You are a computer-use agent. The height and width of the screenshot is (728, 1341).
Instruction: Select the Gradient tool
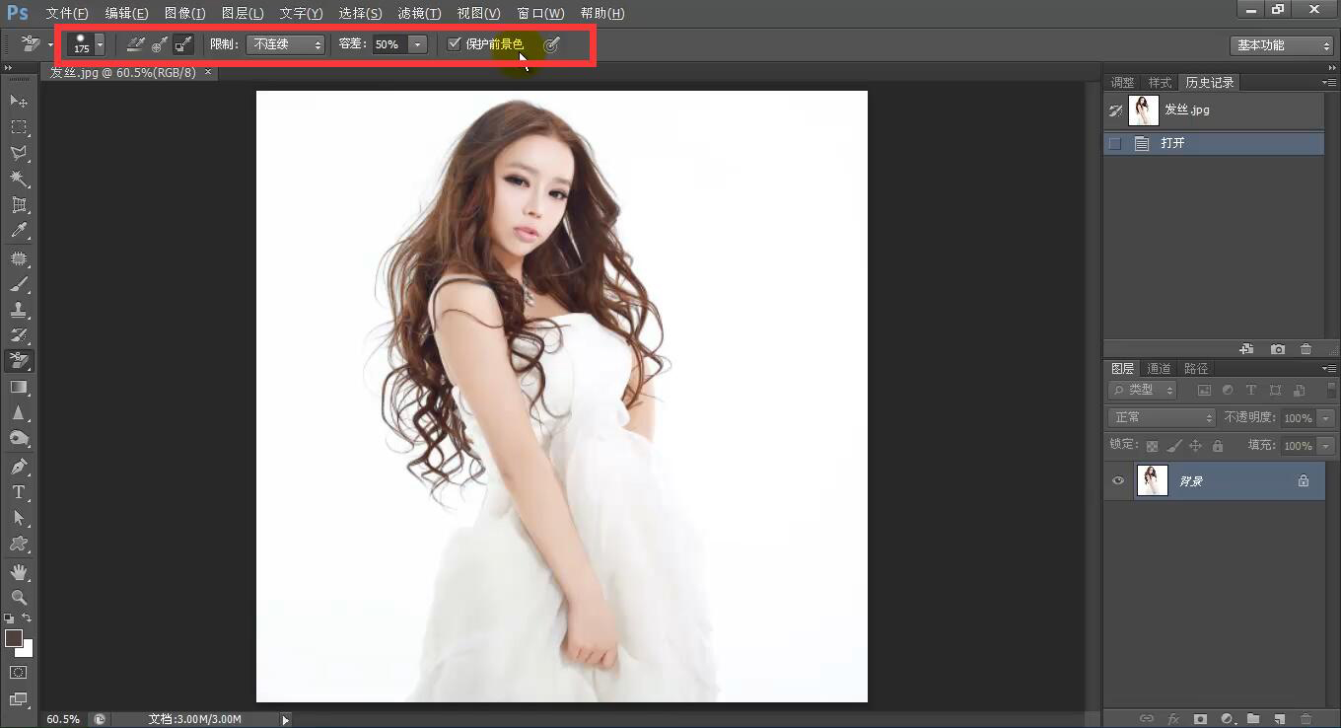pos(19,387)
